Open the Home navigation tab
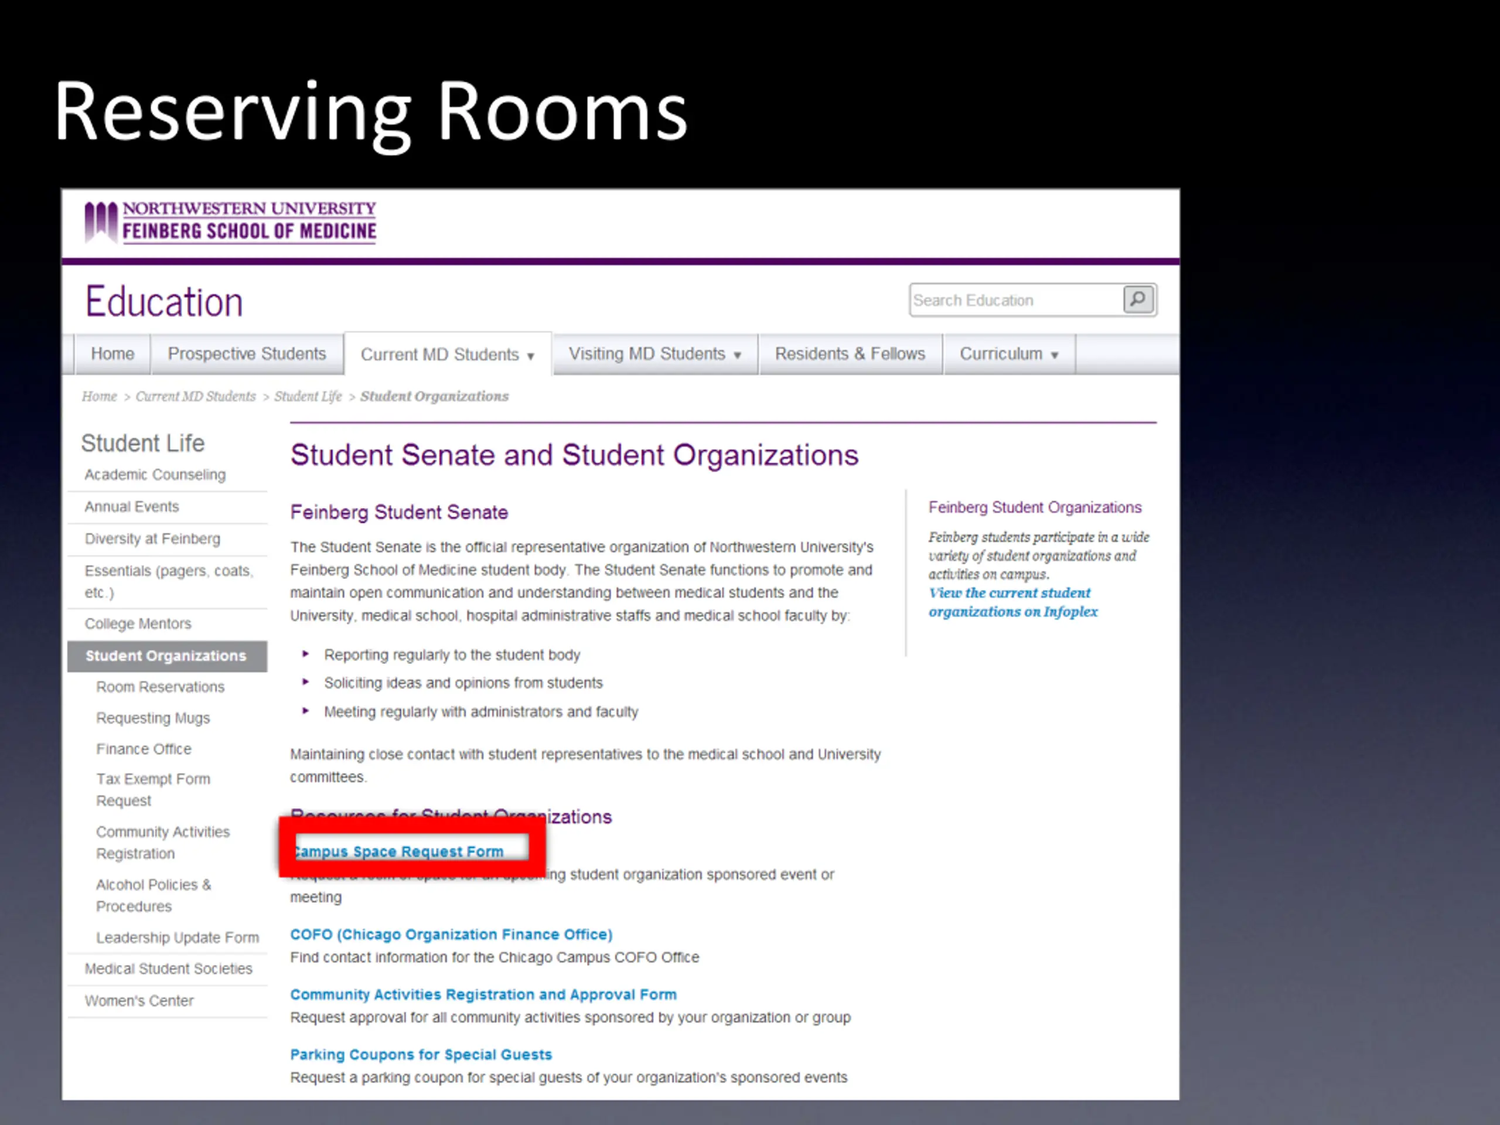 (x=112, y=354)
